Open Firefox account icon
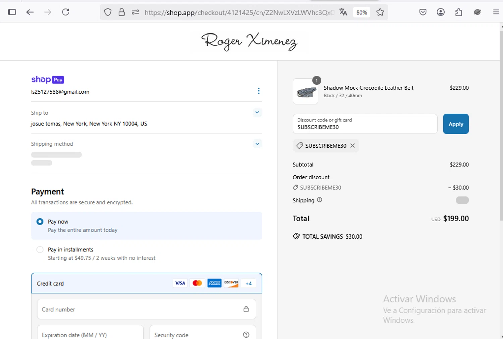This screenshot has width=503, height=339. [x=441, y=12]
